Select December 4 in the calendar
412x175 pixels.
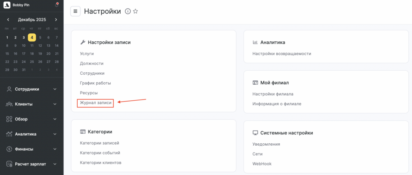[x=32, y=37]
